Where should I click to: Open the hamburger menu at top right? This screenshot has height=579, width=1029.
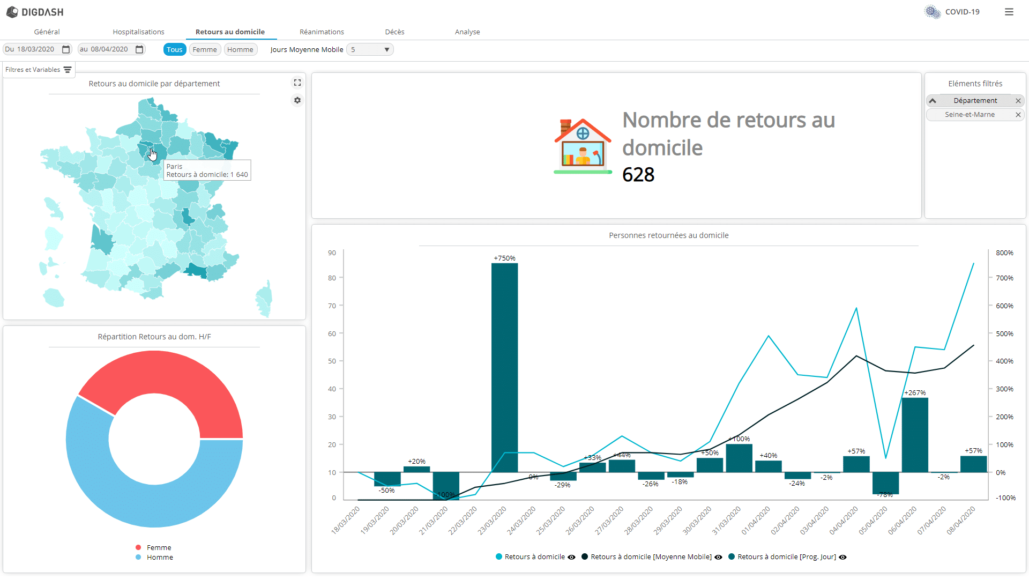(x=1010, y=12)
